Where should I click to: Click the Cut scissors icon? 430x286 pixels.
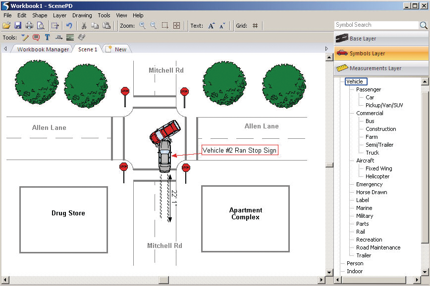click(x=84, y=26)
